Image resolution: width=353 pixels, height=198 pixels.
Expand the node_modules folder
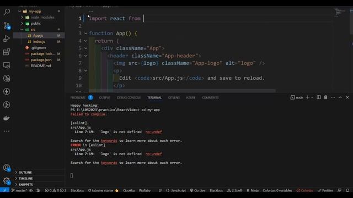pos(22,17)
